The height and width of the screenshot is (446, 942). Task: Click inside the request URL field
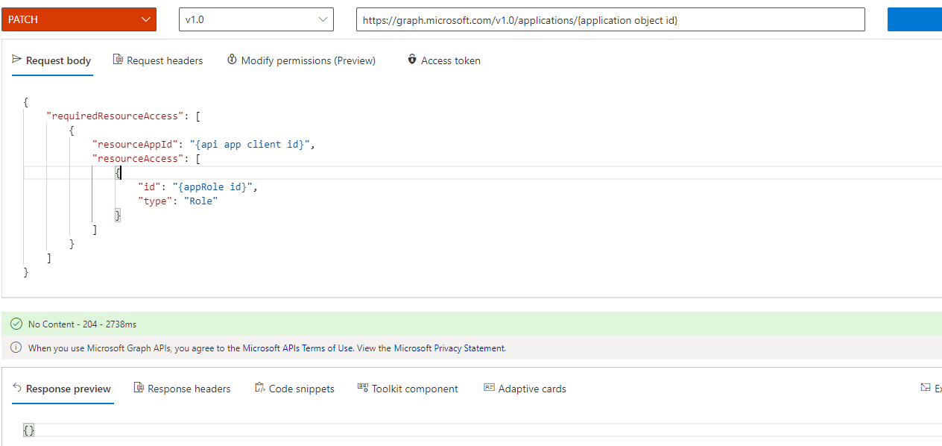(x=609, y=19)
